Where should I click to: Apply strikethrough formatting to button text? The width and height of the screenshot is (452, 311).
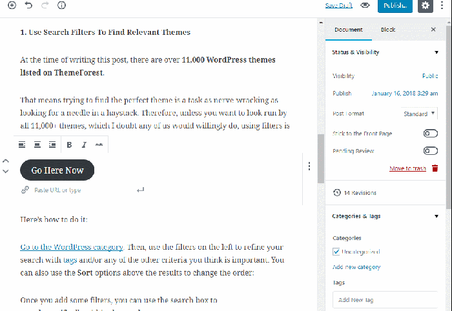[x=99, y=145]
